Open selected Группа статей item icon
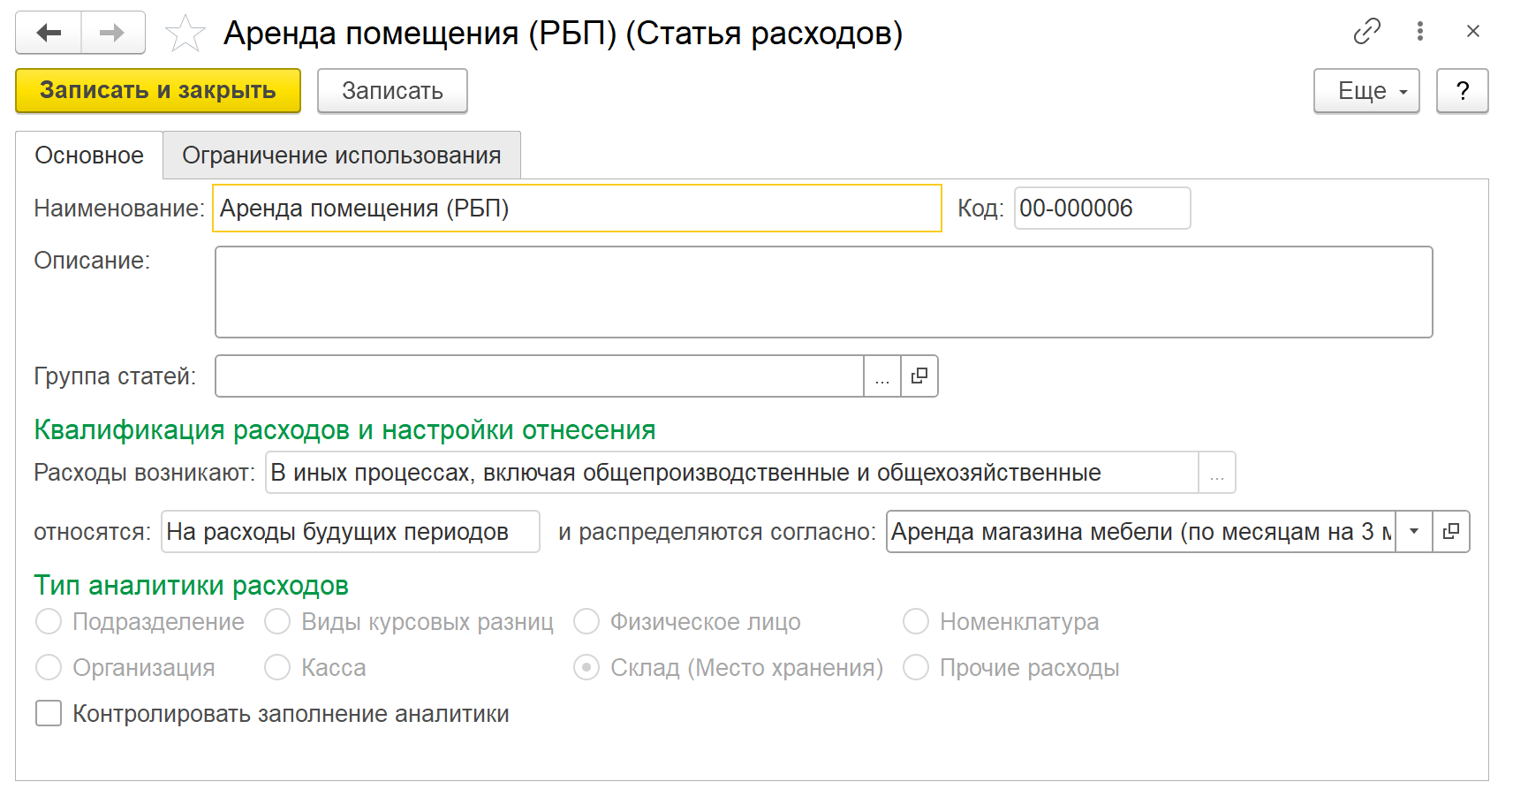The height and width of the screenshot is (797, 1513). (x=919, y=376)
